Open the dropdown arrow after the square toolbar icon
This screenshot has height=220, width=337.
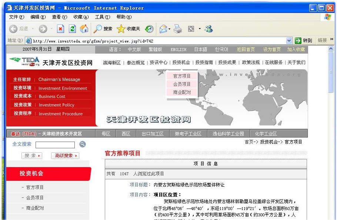coord(200,28)
